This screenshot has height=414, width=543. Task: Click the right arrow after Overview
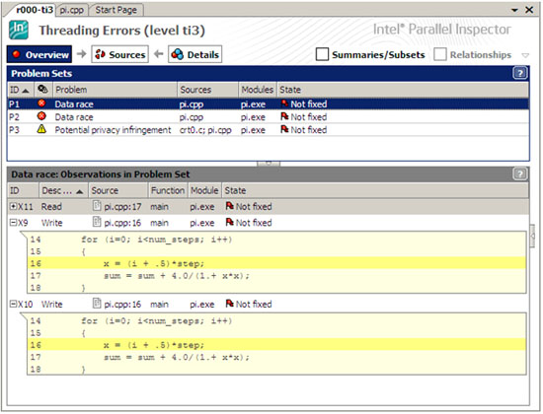tap(82, 54)
